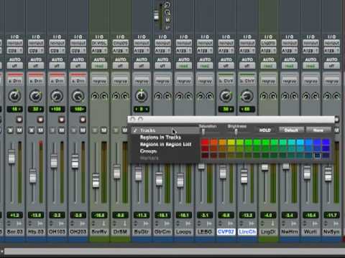This screenshot has height=258, width=345.
Task: Click Wurli left pan knob
Action: click(306, 96)
